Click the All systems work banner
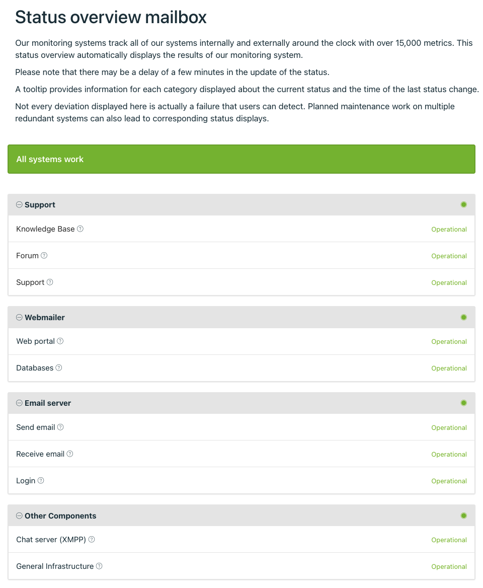 click(242, 159)
